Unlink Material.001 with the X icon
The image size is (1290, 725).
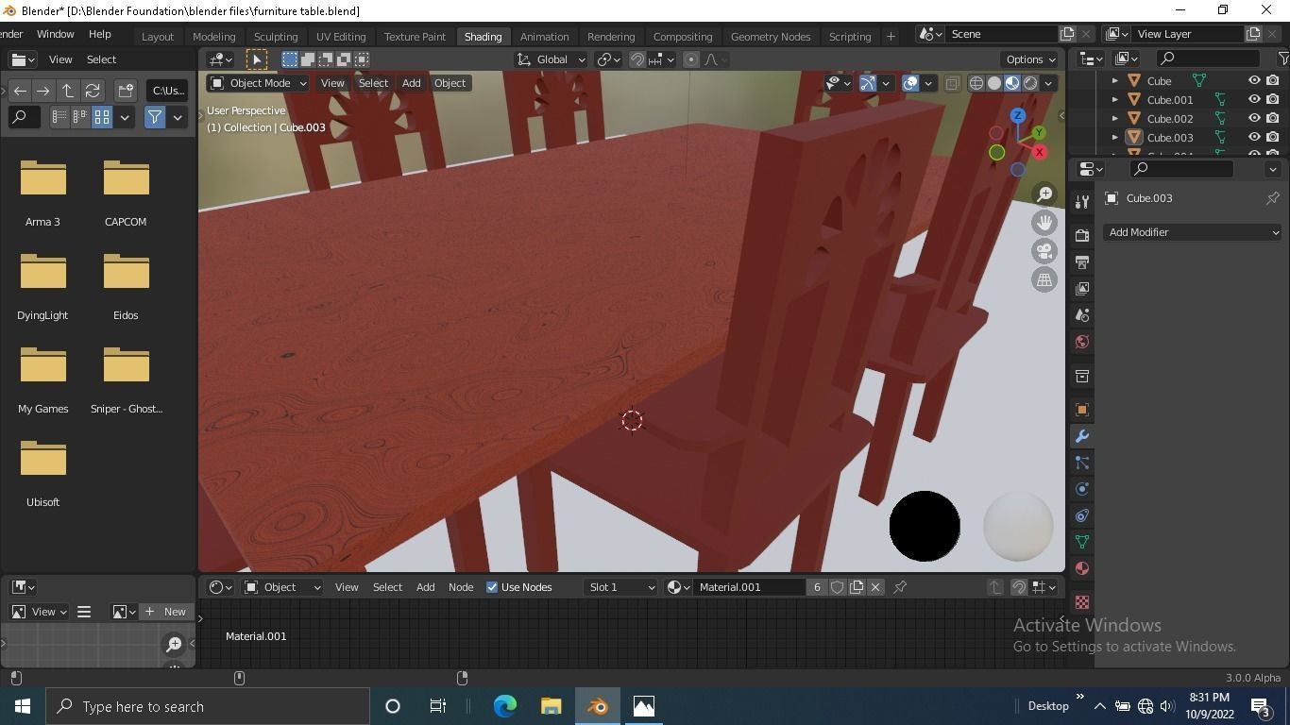tap(875, 587)
